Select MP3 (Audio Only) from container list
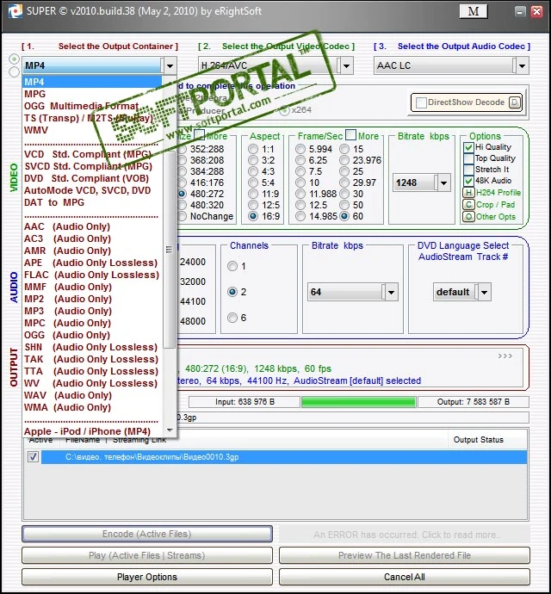This screenshot has height=594, width=551. point(68,311)
